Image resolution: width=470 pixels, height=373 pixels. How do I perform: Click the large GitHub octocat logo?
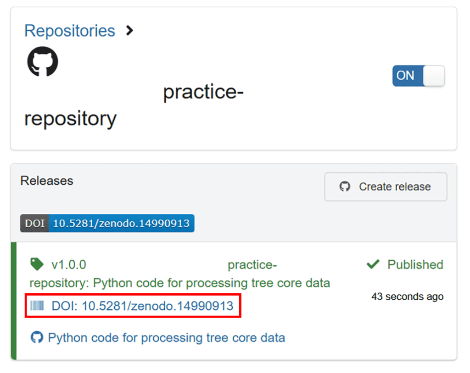[x=43, y=62]
